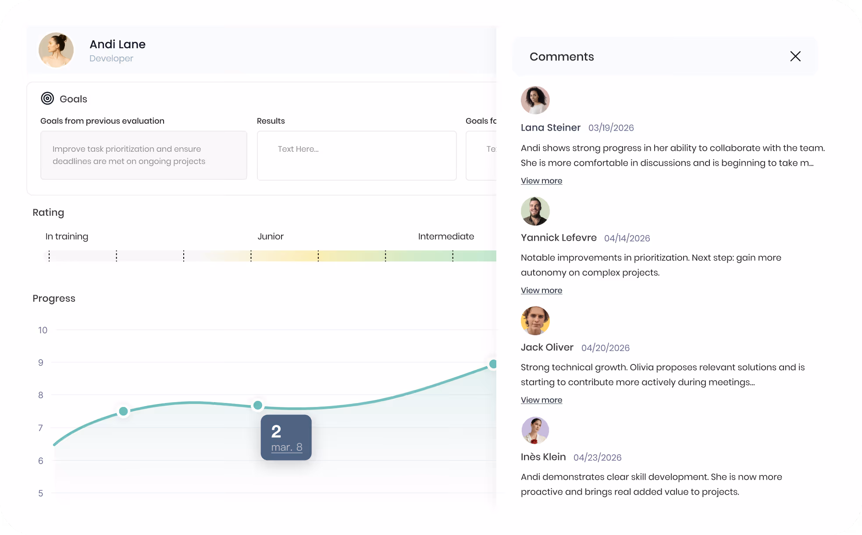
Task: Click the name 'Jack Oliver'
Action: pos(547,347)
